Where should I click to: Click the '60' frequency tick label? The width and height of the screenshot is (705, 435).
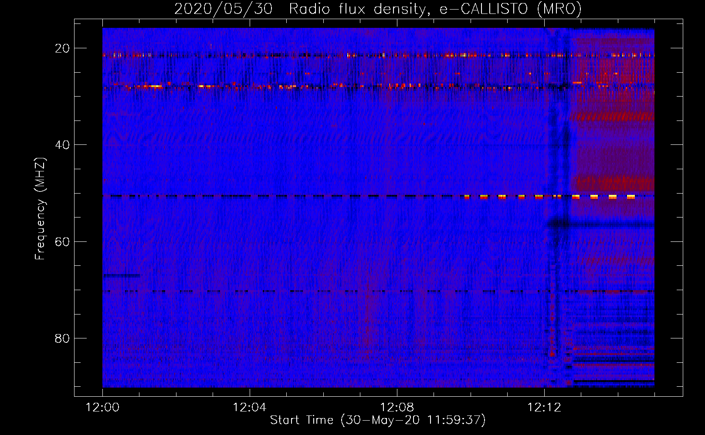62,241
